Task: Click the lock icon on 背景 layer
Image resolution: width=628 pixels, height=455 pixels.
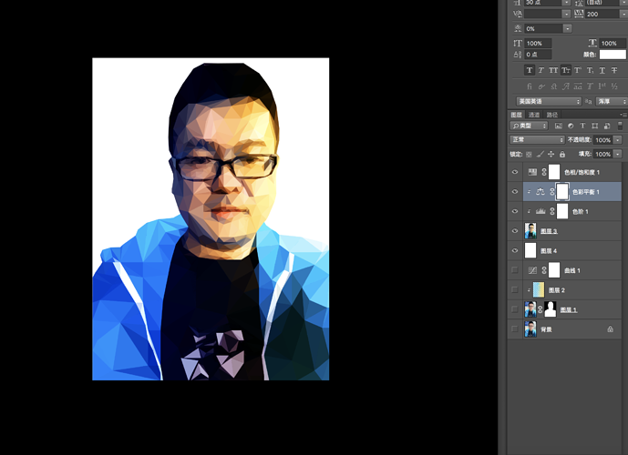Action: (x=610, y=329)
